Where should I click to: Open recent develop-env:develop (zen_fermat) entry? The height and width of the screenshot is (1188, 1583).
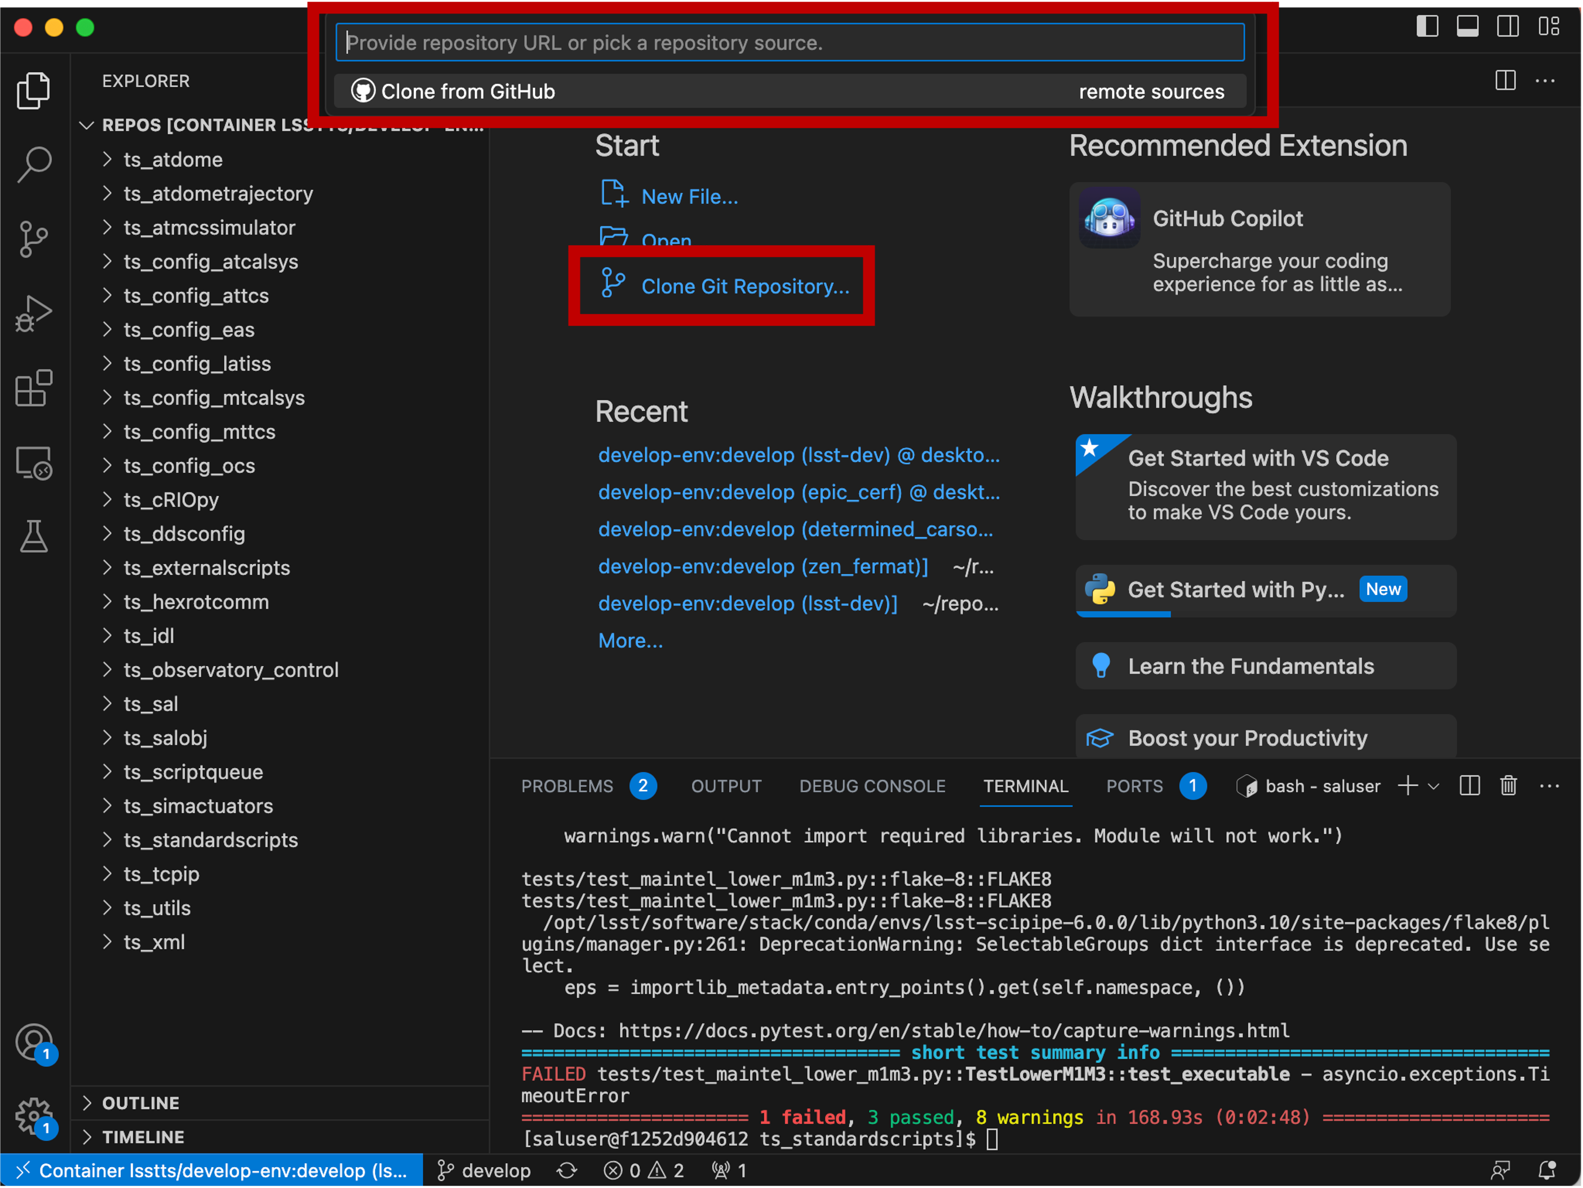(764, 567)
